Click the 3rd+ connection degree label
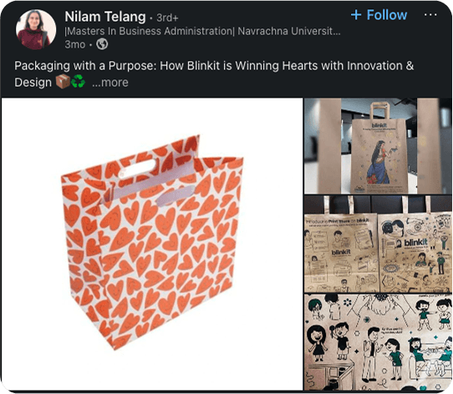 [x=167, y=18]
